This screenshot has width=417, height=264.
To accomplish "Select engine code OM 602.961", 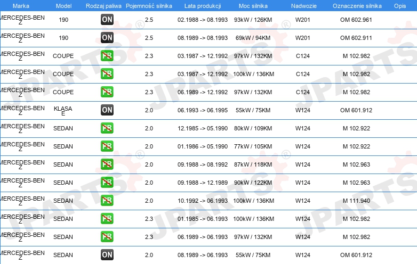I will point(356,20).
